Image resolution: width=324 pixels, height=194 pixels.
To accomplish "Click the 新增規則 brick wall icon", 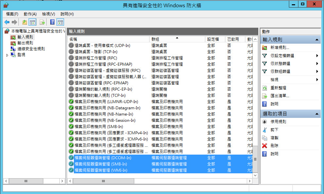I will pyautogui.click(x=265, y=48).
